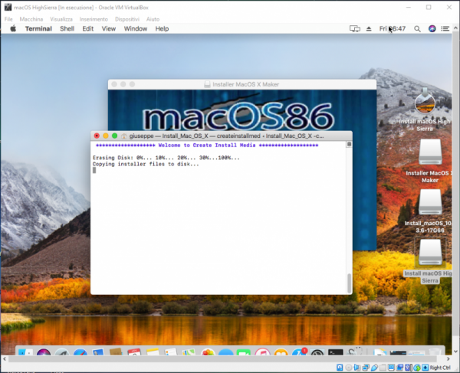Open the Aiuto menu

(x=153, y=19)
